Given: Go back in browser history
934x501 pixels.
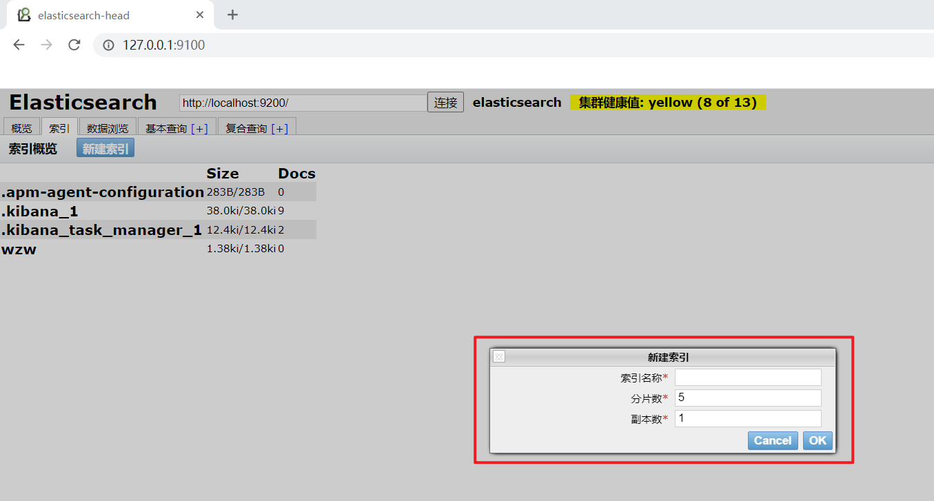Looking at the screenshot, I should (19, 45).
